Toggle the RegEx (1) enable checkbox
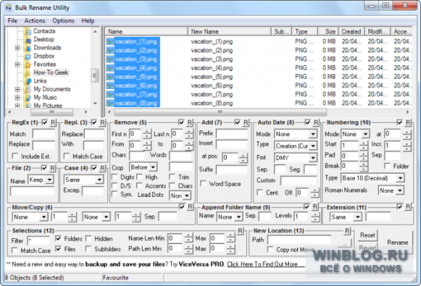The height and width of the screenshot is (286, 421). pos(44,122)
